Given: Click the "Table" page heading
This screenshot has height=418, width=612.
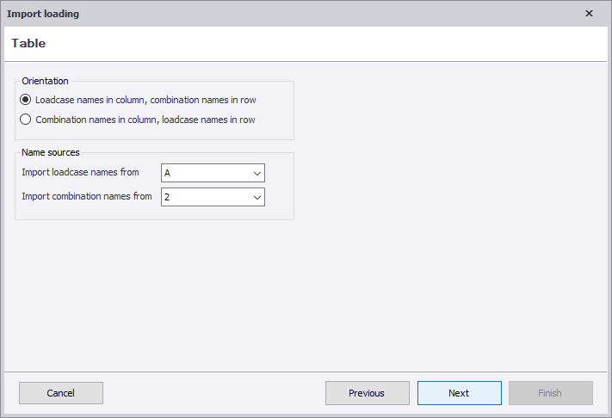Looking at the screenshot, I should (28, 43).
